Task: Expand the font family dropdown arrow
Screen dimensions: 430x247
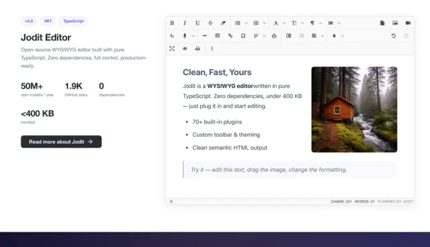Action: 284,23
